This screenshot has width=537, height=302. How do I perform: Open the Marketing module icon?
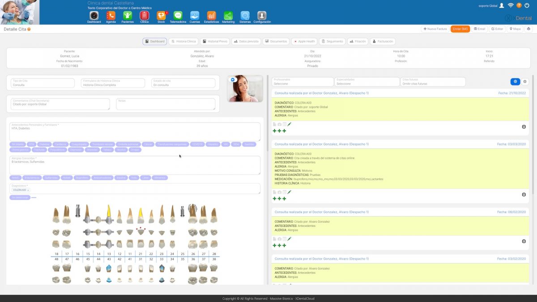point(228,16)
